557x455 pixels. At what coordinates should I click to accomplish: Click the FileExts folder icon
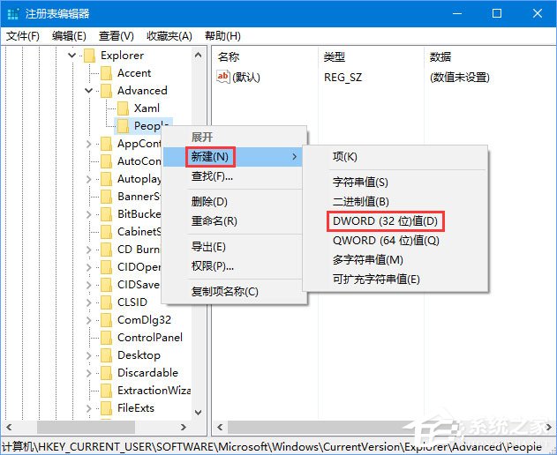(x=106, y=408)
